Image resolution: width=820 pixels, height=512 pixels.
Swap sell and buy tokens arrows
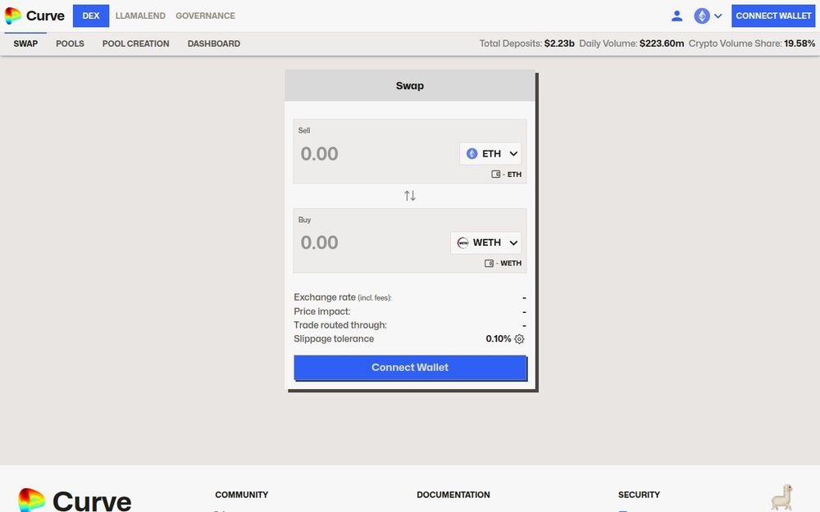[410, 196]
